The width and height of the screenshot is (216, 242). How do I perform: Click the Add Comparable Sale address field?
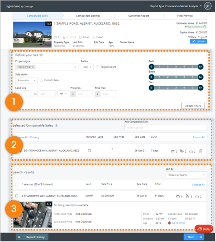pyautogui.click(x=166, y=128)
